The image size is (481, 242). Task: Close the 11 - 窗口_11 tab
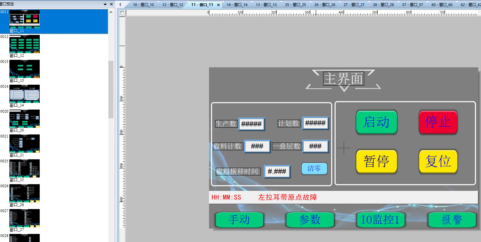point(218,5)
